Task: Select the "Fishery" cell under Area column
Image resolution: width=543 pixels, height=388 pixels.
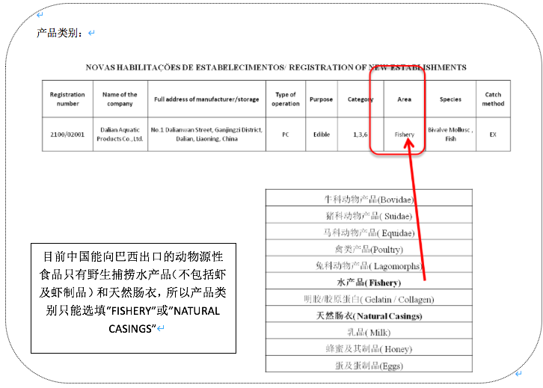Action: click(405, 135)
